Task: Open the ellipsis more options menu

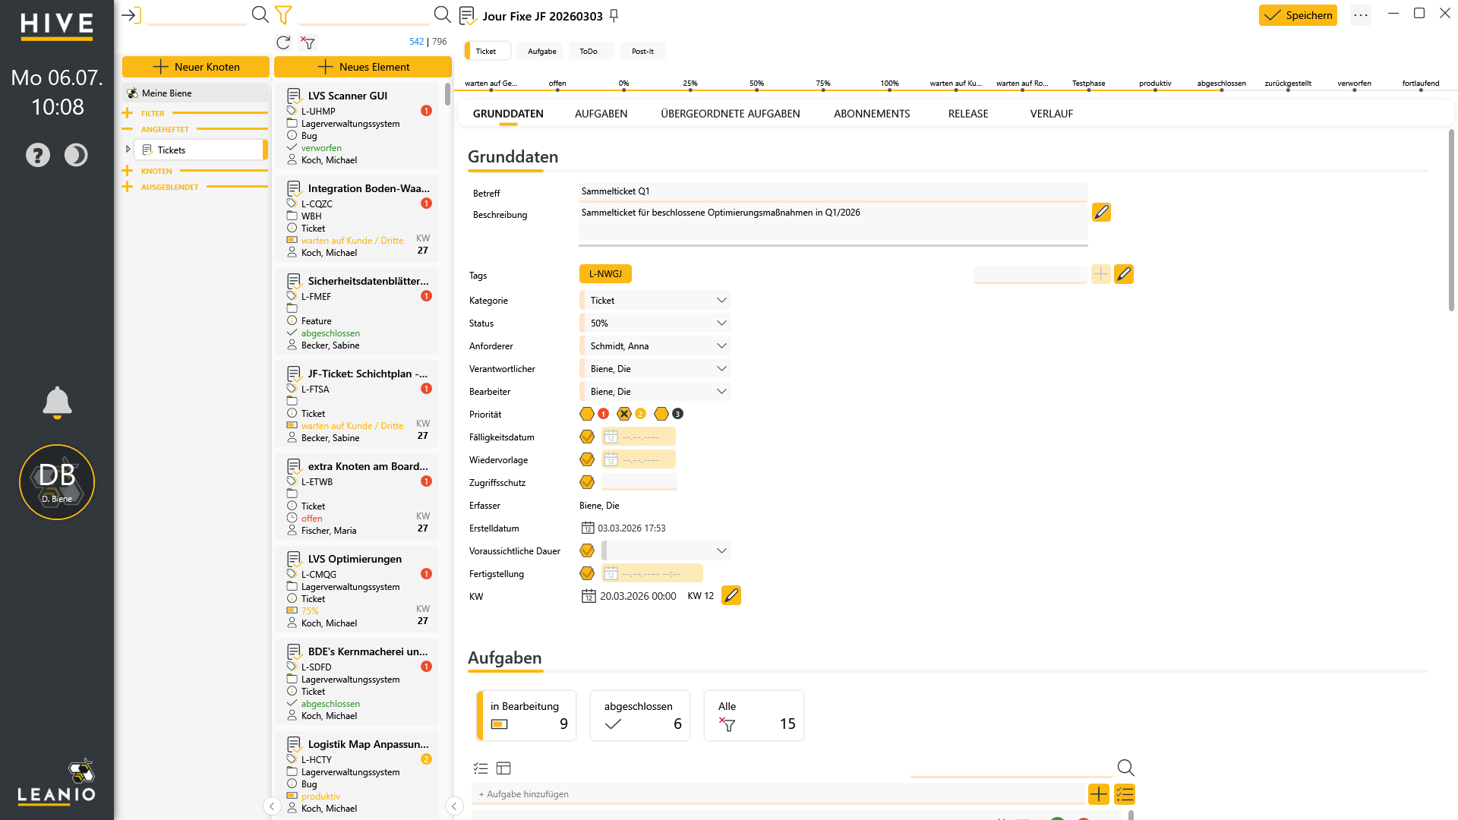Action: pyautogui.click(x=1361, y=15)
